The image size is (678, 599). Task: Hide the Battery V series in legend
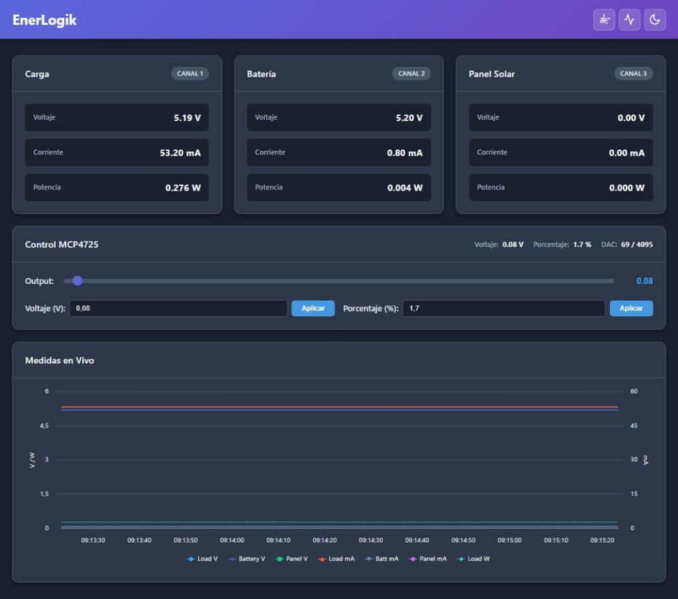coord(246,559)
